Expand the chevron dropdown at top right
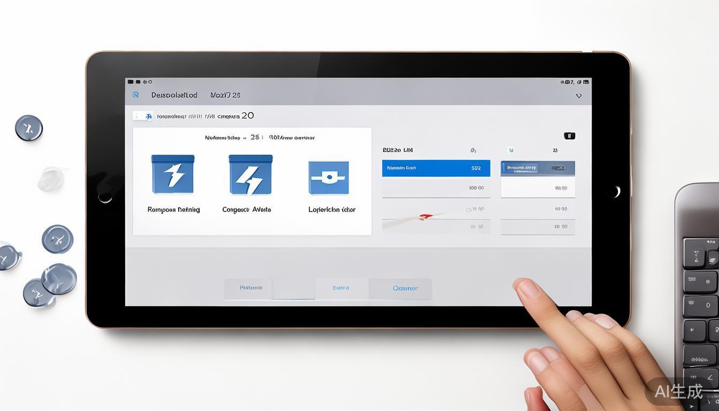Image resolution: width=719 pixels, height=411 pixels. coord(578,96)
